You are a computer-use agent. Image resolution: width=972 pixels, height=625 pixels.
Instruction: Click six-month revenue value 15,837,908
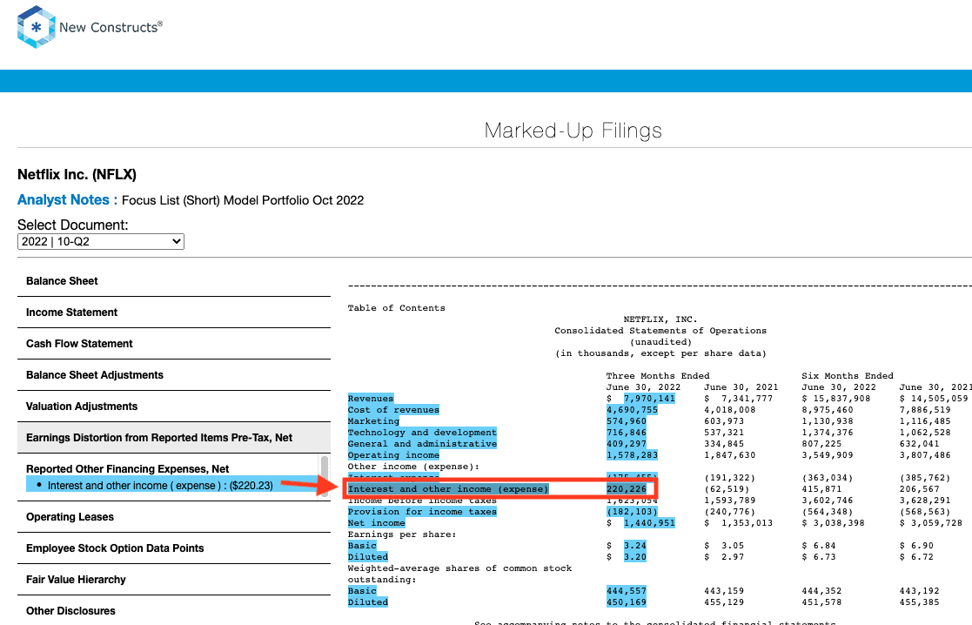pos(841,399)
